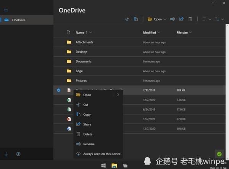The height and width of the screenshot is (169, 229).
Task: Click the Open button in toolbar
Action: [x=155, y=19]
